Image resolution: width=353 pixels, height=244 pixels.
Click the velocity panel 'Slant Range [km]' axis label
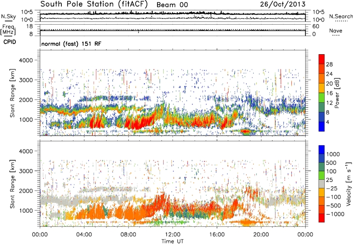(x=12, y=184)
